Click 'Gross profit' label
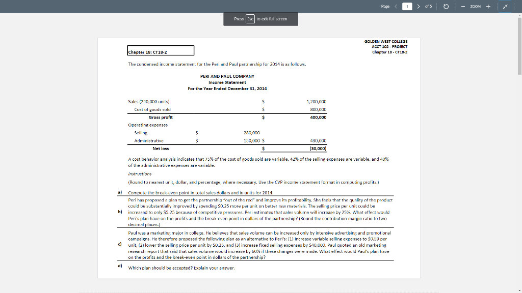The height and width of the screenshot is (293, 522). tap(161, 118)
